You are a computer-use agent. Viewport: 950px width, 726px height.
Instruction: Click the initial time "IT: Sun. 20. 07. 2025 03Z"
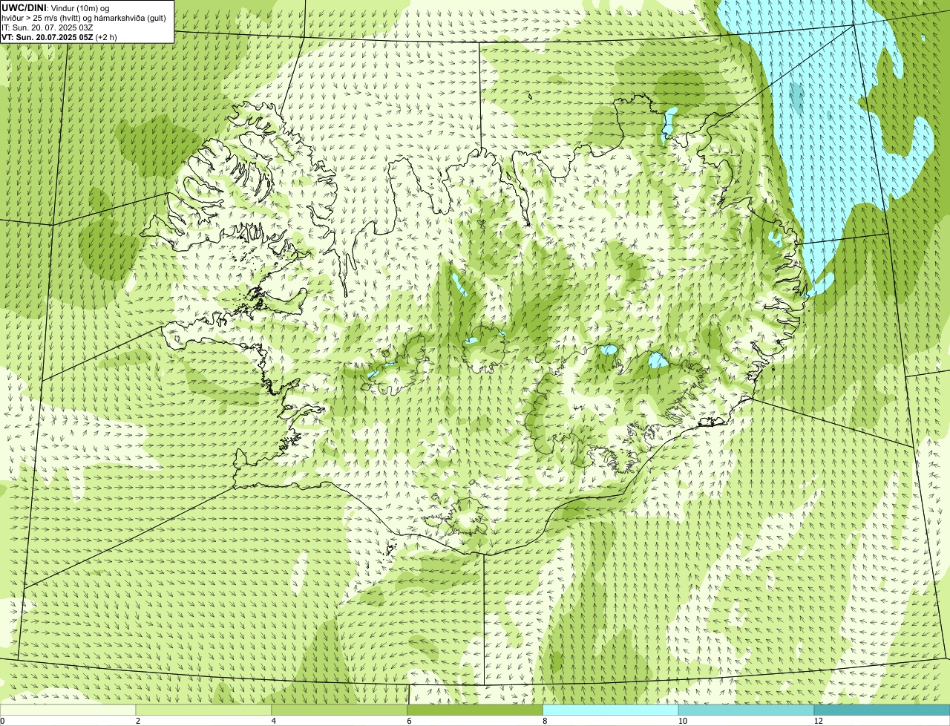47,27
